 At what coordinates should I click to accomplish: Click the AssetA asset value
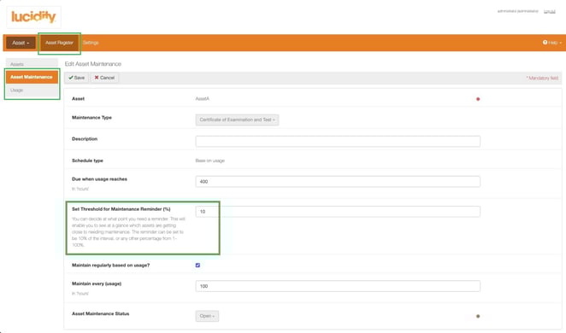coord(202,99)
